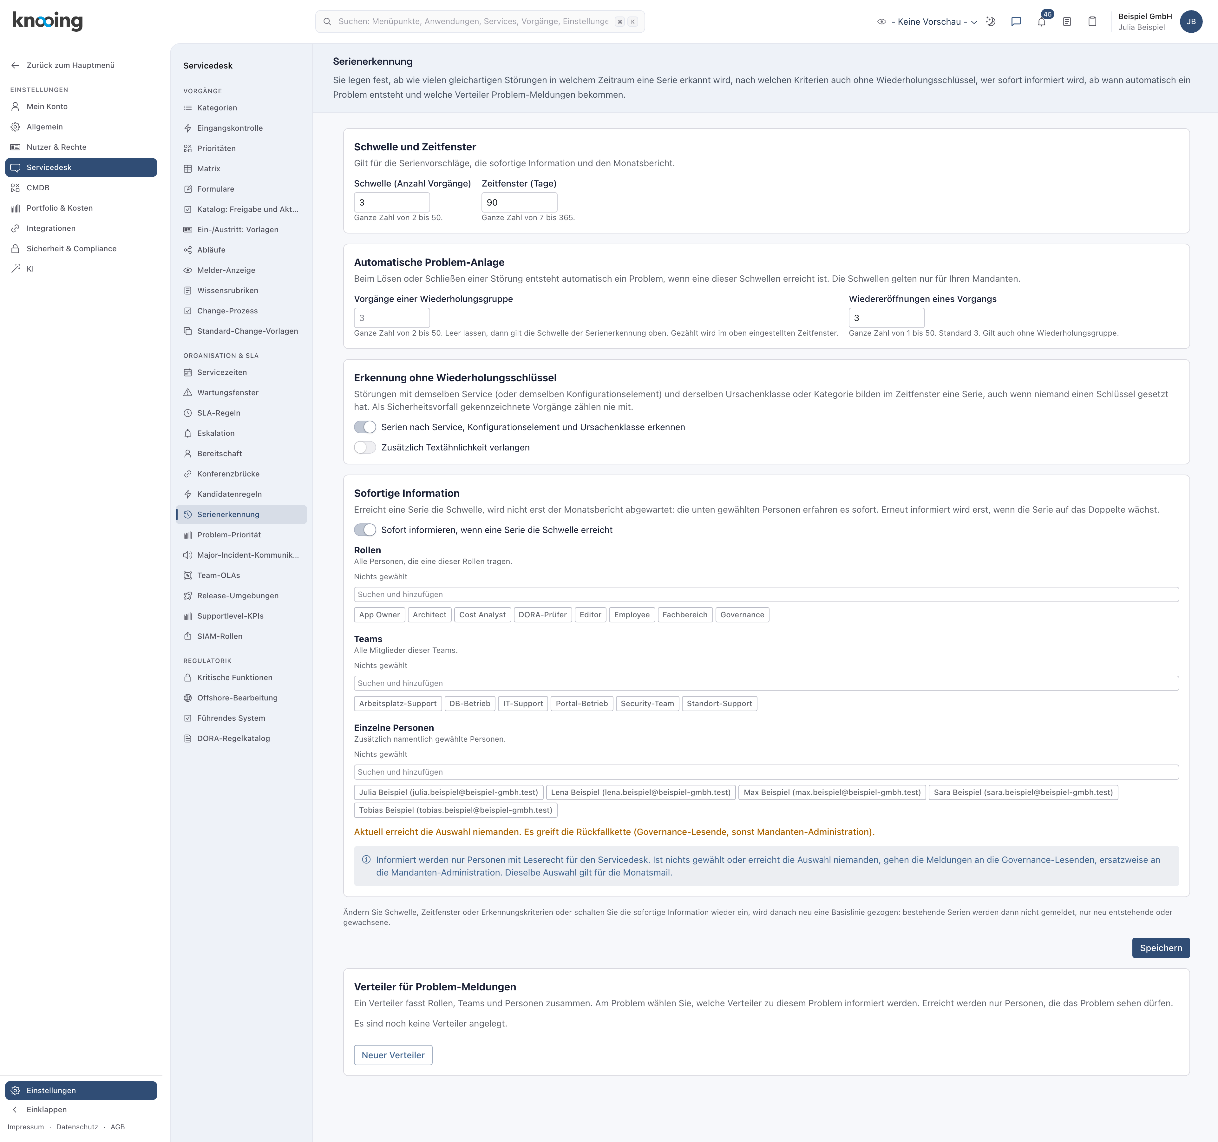
Task: Toggle Sofort informieren switch
Action: click(x=365, y=530)
